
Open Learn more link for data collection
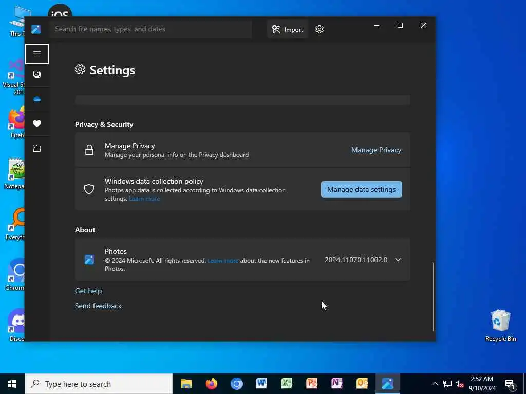point(144,199)
